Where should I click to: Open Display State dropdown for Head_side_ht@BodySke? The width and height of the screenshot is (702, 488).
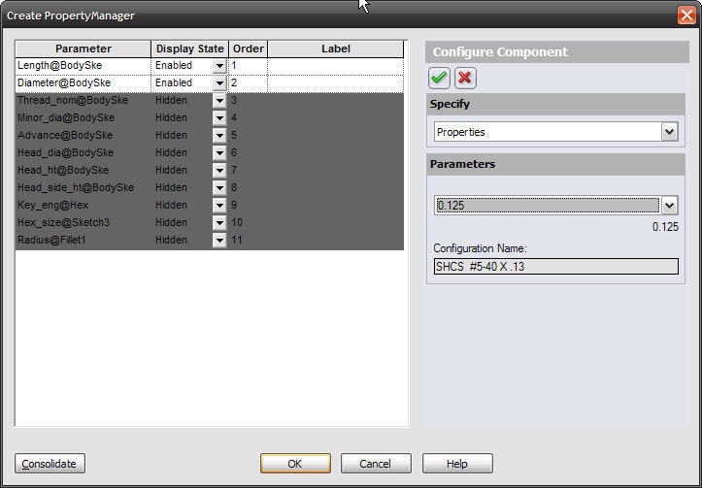219,188
